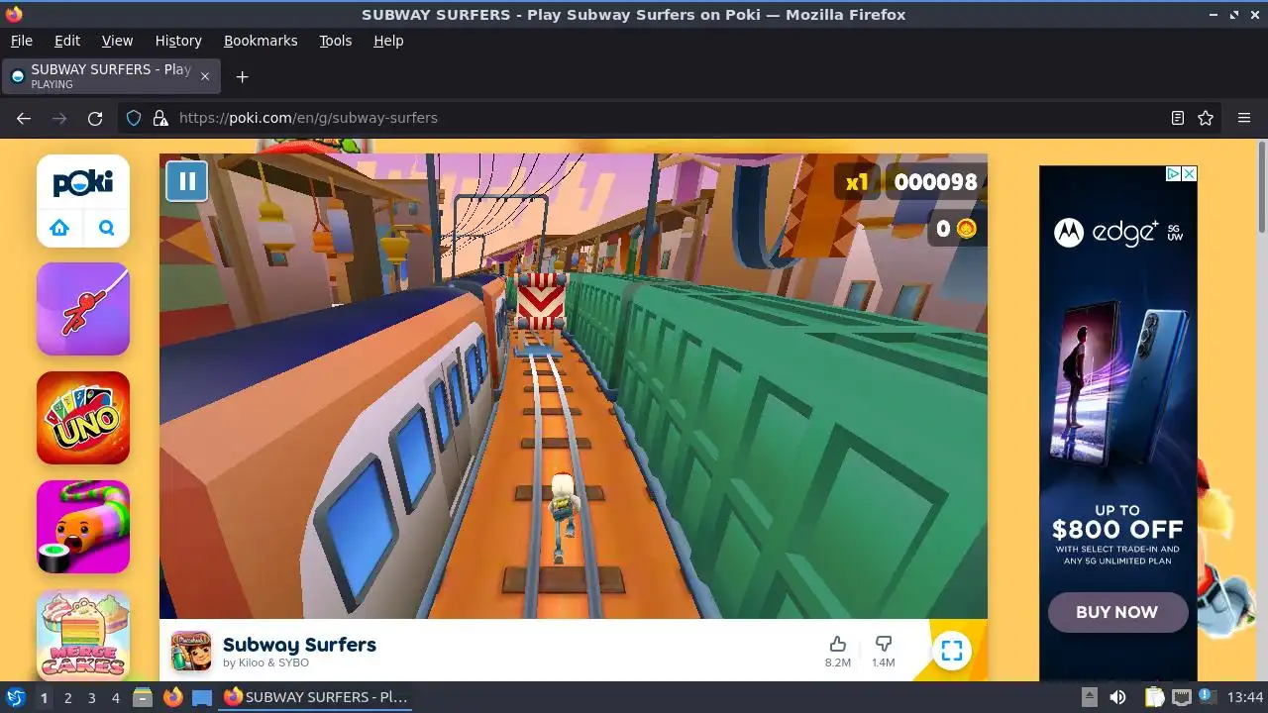1268x713 pixels.
Task: Open tracking protection shield icon
Action: point(134,118)
